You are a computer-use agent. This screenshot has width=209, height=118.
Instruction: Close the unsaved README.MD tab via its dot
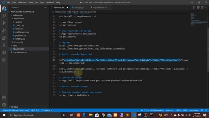(x=67, y=8)
